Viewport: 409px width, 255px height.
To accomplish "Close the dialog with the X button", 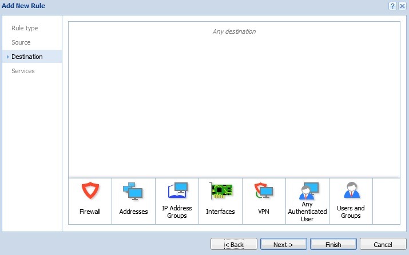I will tap(402, 6).
